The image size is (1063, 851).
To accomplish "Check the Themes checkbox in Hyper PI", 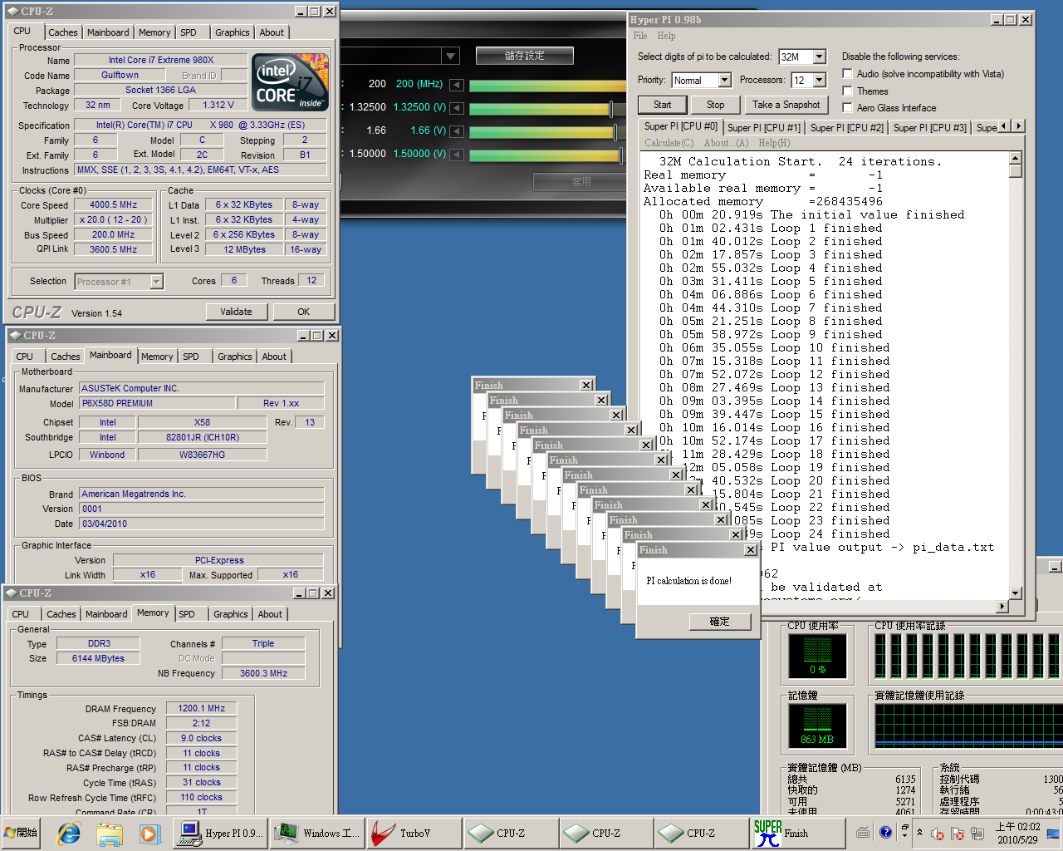I will coord(847,91).
